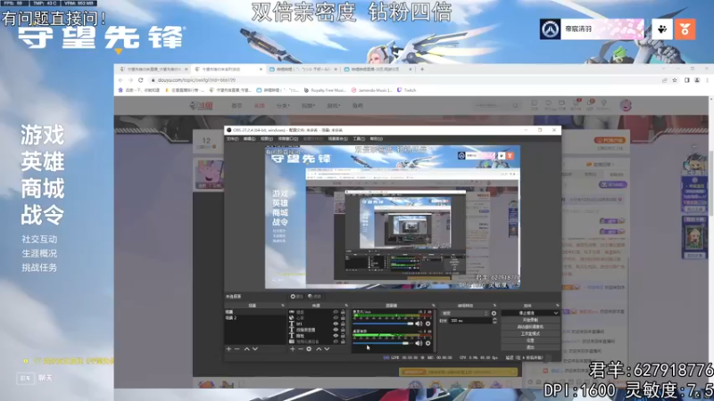Click 工作室模式 button

coord(530,333)
